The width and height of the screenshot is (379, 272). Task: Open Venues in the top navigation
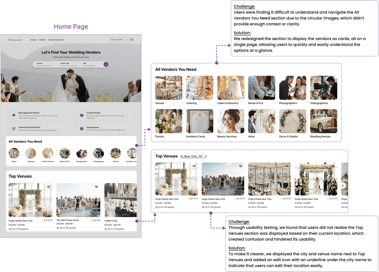pos(33,40)
